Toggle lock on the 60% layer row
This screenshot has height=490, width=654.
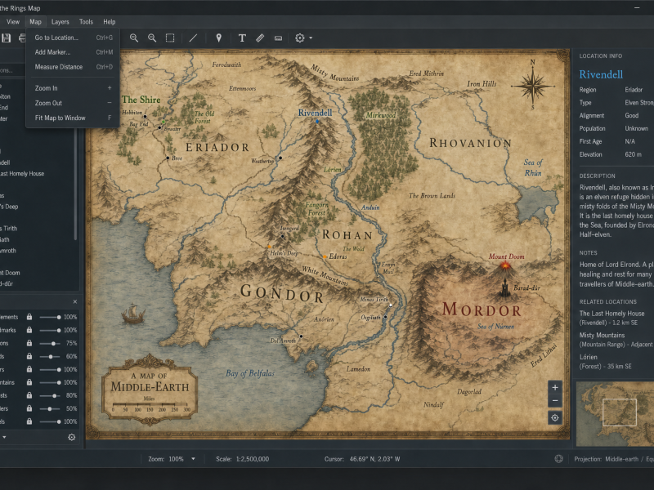pos(29,356)
